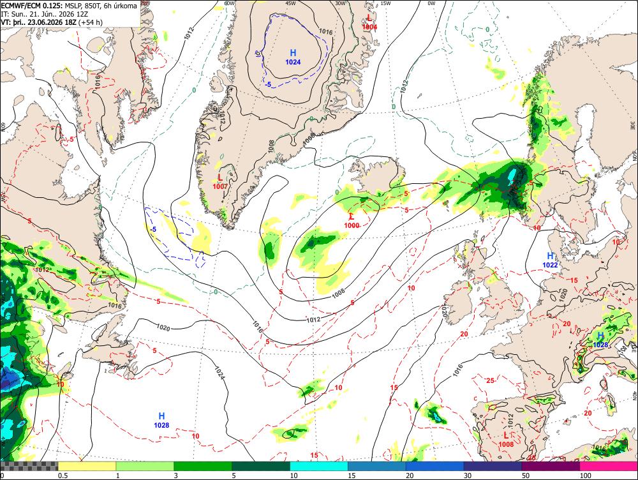Click the blue '-5' isotherm label over Greenland

267,84
